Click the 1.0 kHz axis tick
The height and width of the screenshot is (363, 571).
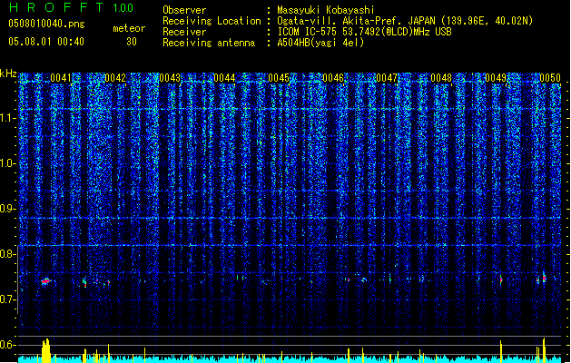[x=7, y=163]
